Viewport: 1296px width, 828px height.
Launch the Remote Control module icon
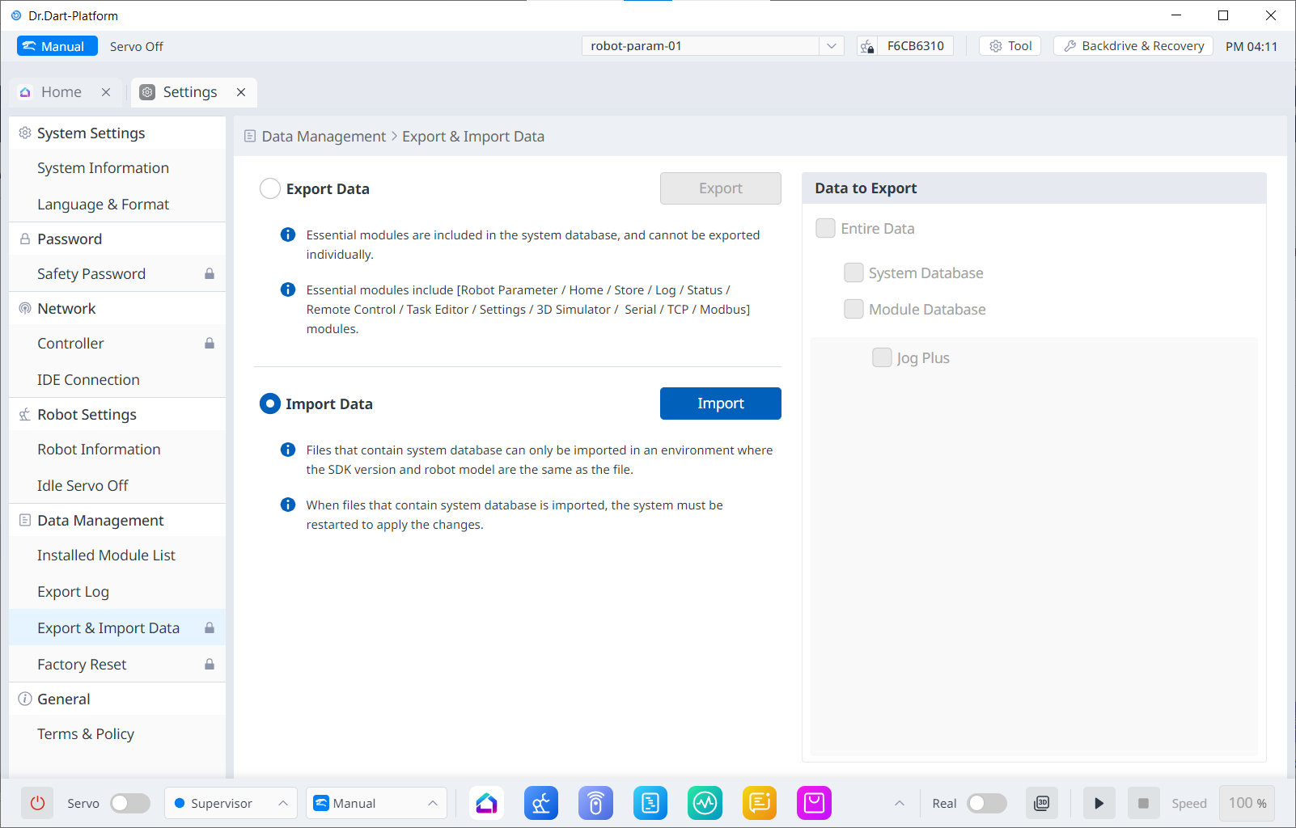click(x=595, y=803)
